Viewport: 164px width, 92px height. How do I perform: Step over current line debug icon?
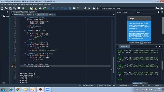(x=53, y=8)
